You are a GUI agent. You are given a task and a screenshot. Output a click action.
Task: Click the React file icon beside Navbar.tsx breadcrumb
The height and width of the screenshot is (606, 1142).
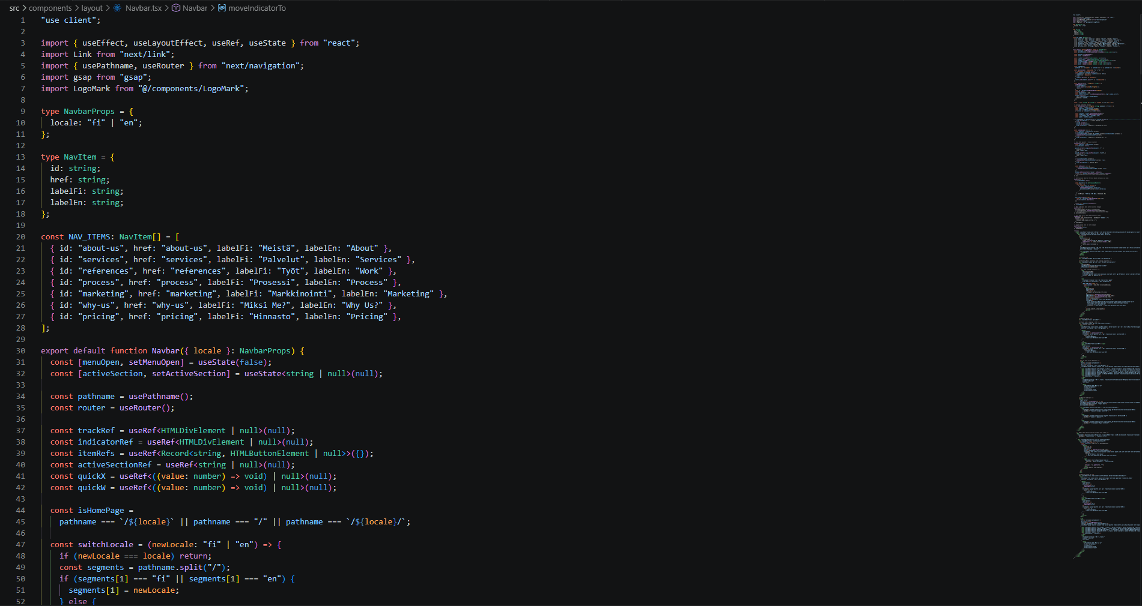[x=117, y=8]
